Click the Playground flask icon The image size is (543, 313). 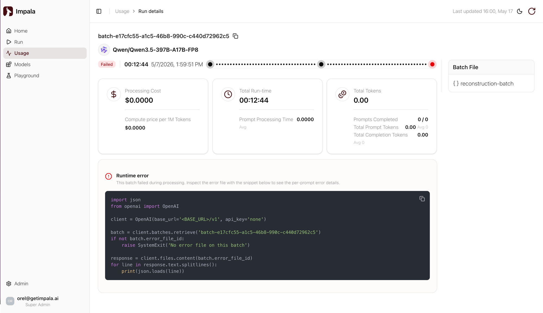(x=9, y=76)
